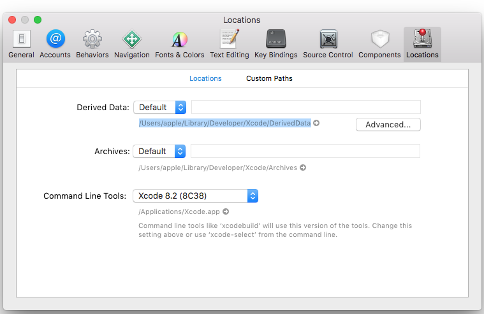Open the Command Line Tools dropdown
The width and height of the screenshot is (484, 314).
195,196
